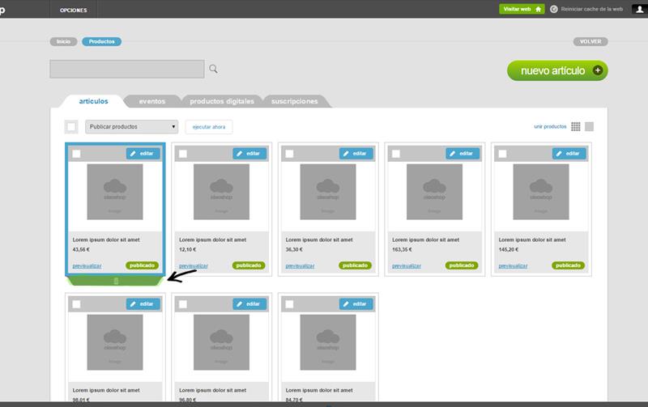Click previsualizar on the 12,10 € product
The width and height of the screenshot is (648, 407).
tap(194, 265)
